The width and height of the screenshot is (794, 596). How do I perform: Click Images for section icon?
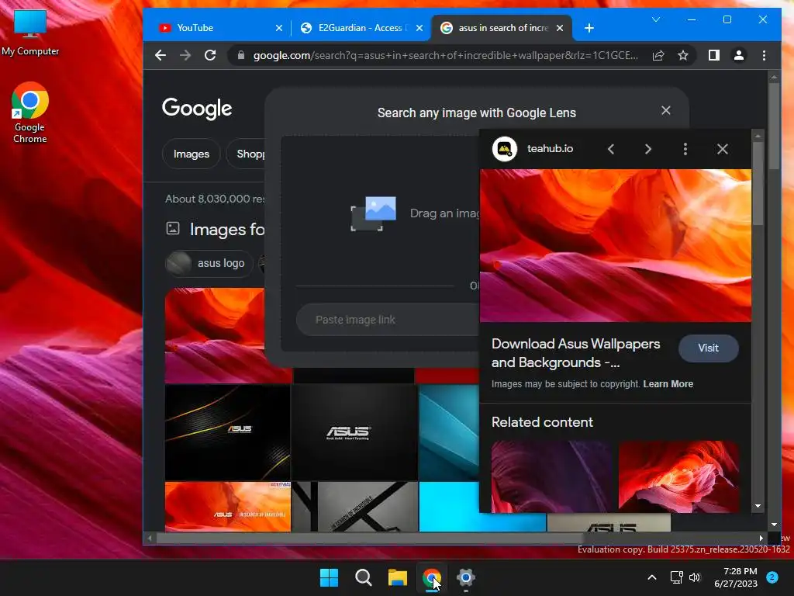pos(173,229)
